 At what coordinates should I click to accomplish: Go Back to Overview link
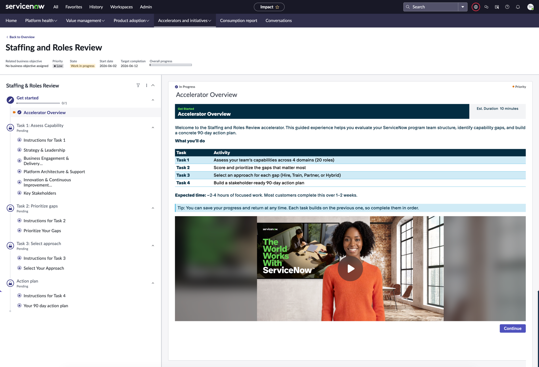point(21,37)
